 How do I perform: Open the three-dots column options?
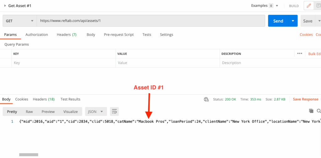(x=300, y=54)
